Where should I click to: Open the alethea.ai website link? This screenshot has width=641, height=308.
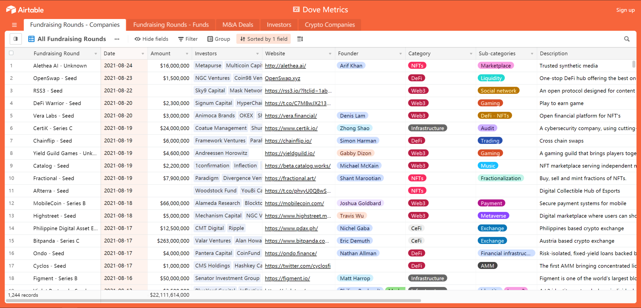pos(285,66)
